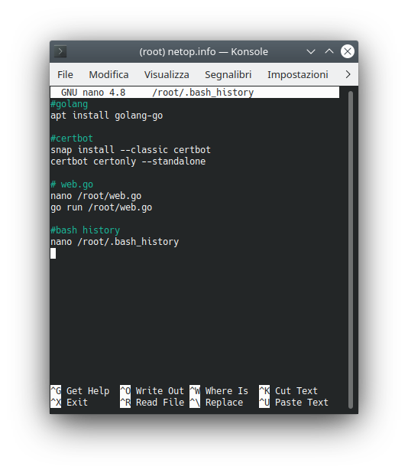Screen dimensions: 408x473
Task: Expand hidden menus with the right chevron
Action: pyautogui.click(x=348, y=74)
